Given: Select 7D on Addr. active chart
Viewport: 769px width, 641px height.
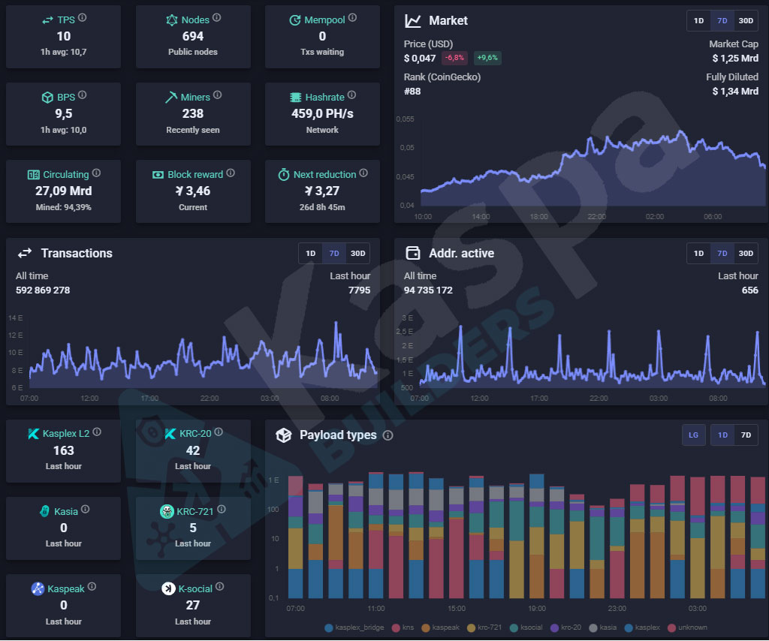Looking at the screenshot, I should point(722,254).
